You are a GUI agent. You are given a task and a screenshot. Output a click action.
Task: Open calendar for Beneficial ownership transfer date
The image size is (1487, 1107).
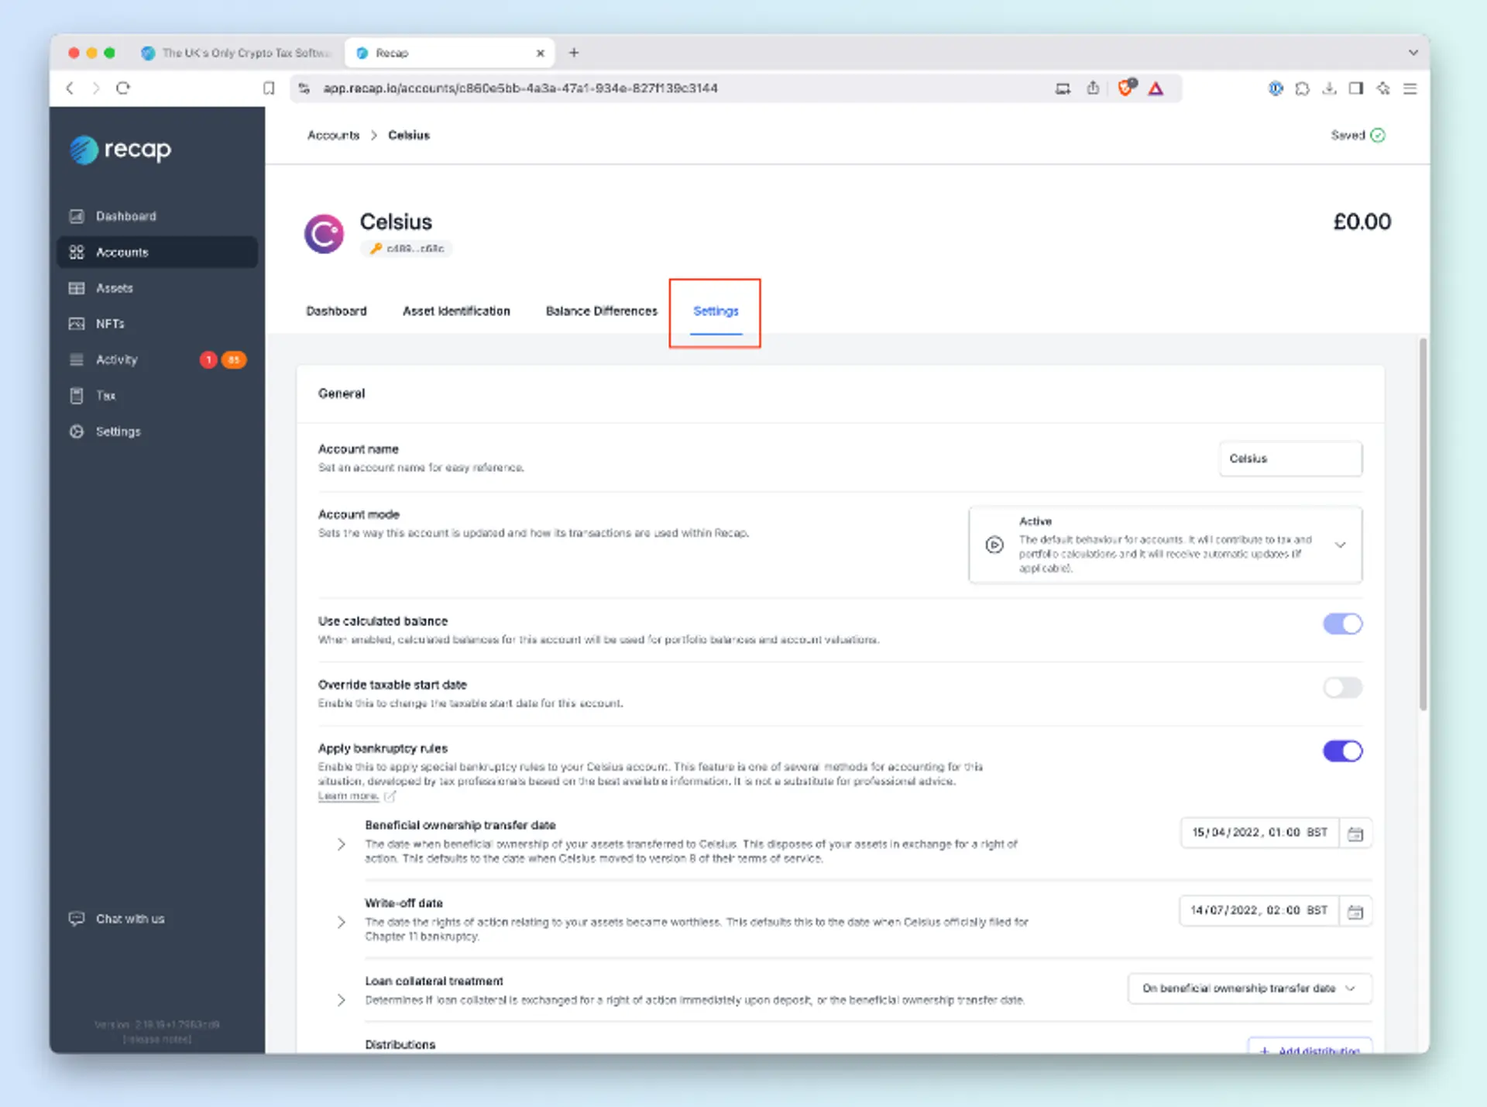click(x=1355, y=834)
